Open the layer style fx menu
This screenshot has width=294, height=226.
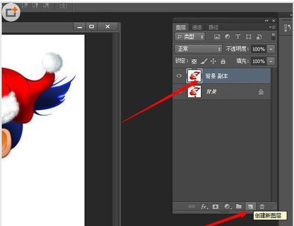pos(204,207)
